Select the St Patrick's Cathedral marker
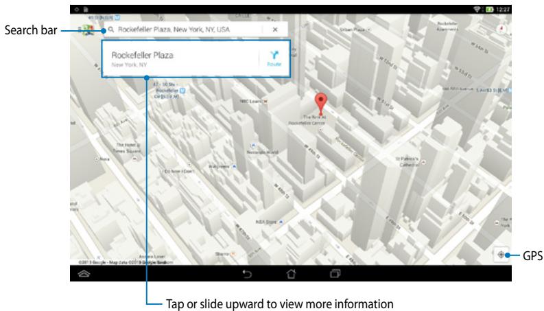The image size is (544, 311). click(x=423, y=162)
